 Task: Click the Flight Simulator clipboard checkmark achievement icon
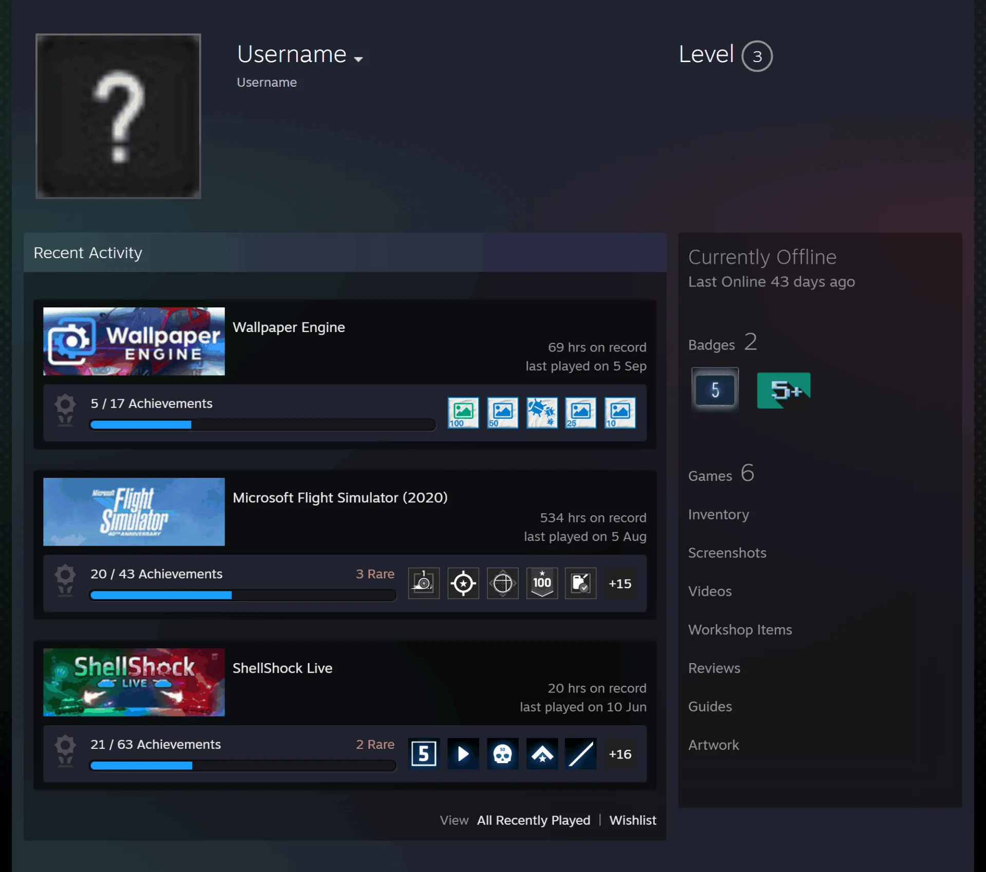pyautogui.click(x=581, y=583)
